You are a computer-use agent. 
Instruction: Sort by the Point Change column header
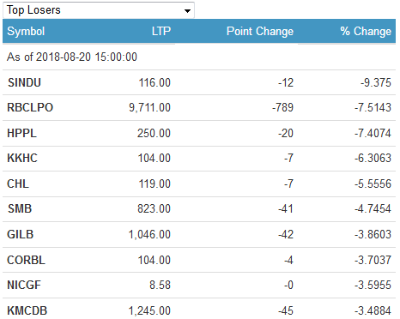[x=260, y=31]
